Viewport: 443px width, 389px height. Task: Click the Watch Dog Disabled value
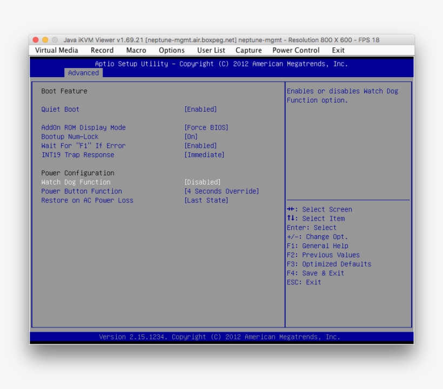(x=203, y=182)
